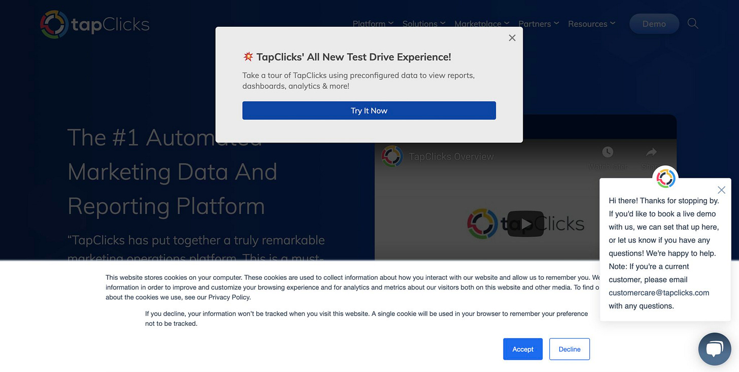Click the Try It Now button

click(x=369, y=110)
